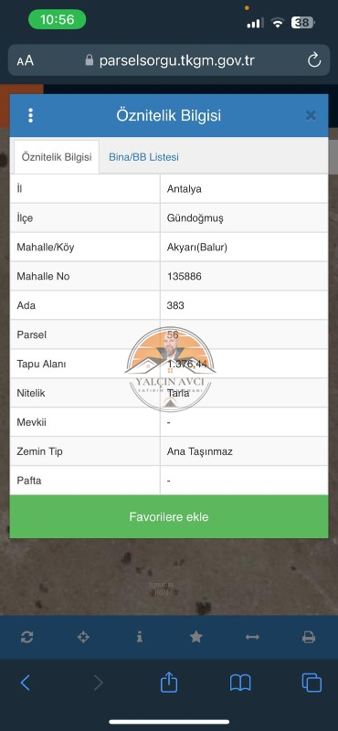Image resolution: width=338 pixels, height=731 pixels.
Task: Tap the printer icon in bottom toolbar
Action: pyautogui.click(x=309, y=637)
